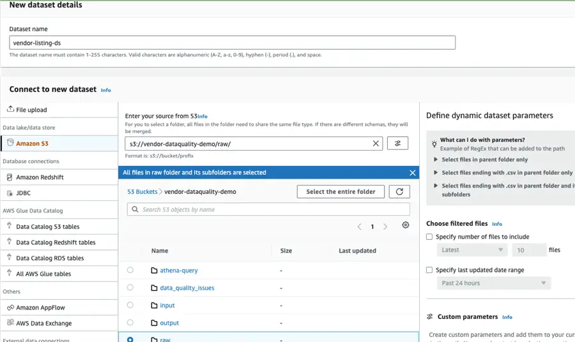This screenshot has height=342, width=575.
Task: Click the Custom parameters sliders icon
Action: pos(430,316)
